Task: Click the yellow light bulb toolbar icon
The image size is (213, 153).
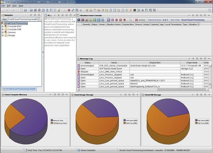Action: [131, 10]
